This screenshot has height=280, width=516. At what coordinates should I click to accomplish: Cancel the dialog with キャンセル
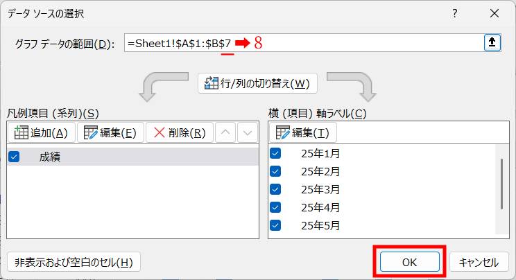479,262
